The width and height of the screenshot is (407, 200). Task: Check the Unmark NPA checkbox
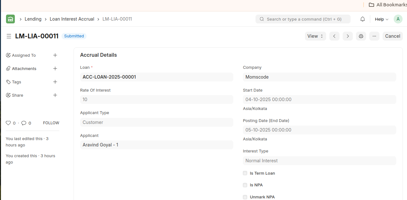coord(245,197)
